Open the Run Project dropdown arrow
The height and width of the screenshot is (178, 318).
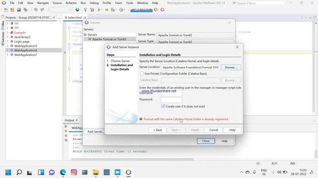[102, 10]
